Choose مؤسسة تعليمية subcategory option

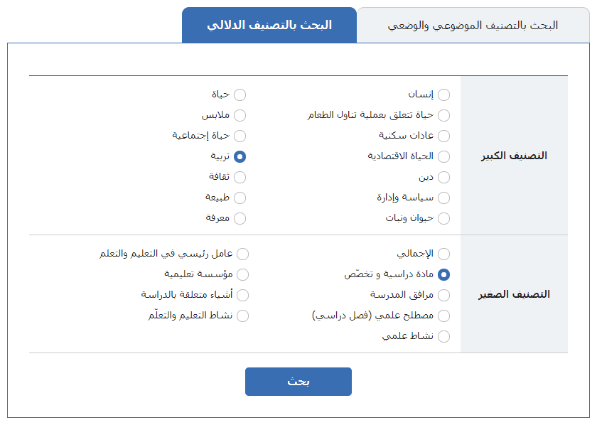coord(242,274)
